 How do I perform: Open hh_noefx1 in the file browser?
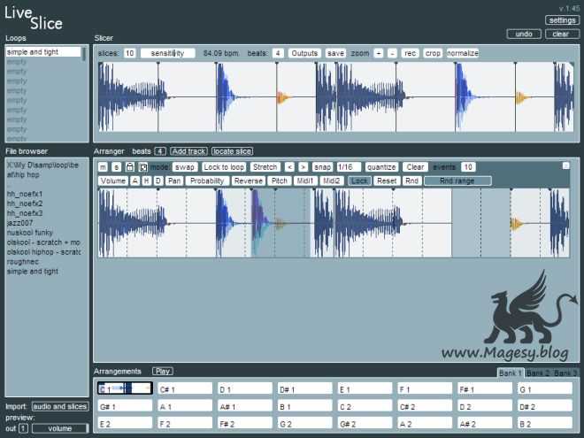(25, 194)
